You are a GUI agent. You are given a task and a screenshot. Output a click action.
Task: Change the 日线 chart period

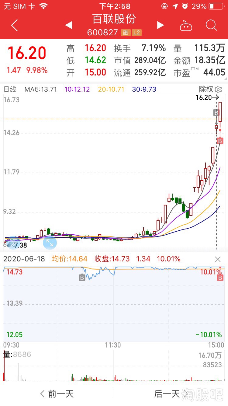click(9, 89)
